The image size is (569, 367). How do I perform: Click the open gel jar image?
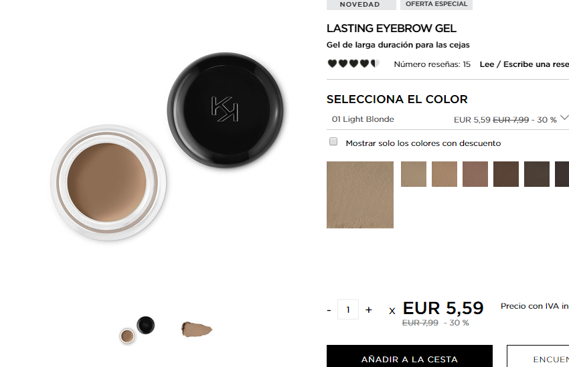click(108, 183)
